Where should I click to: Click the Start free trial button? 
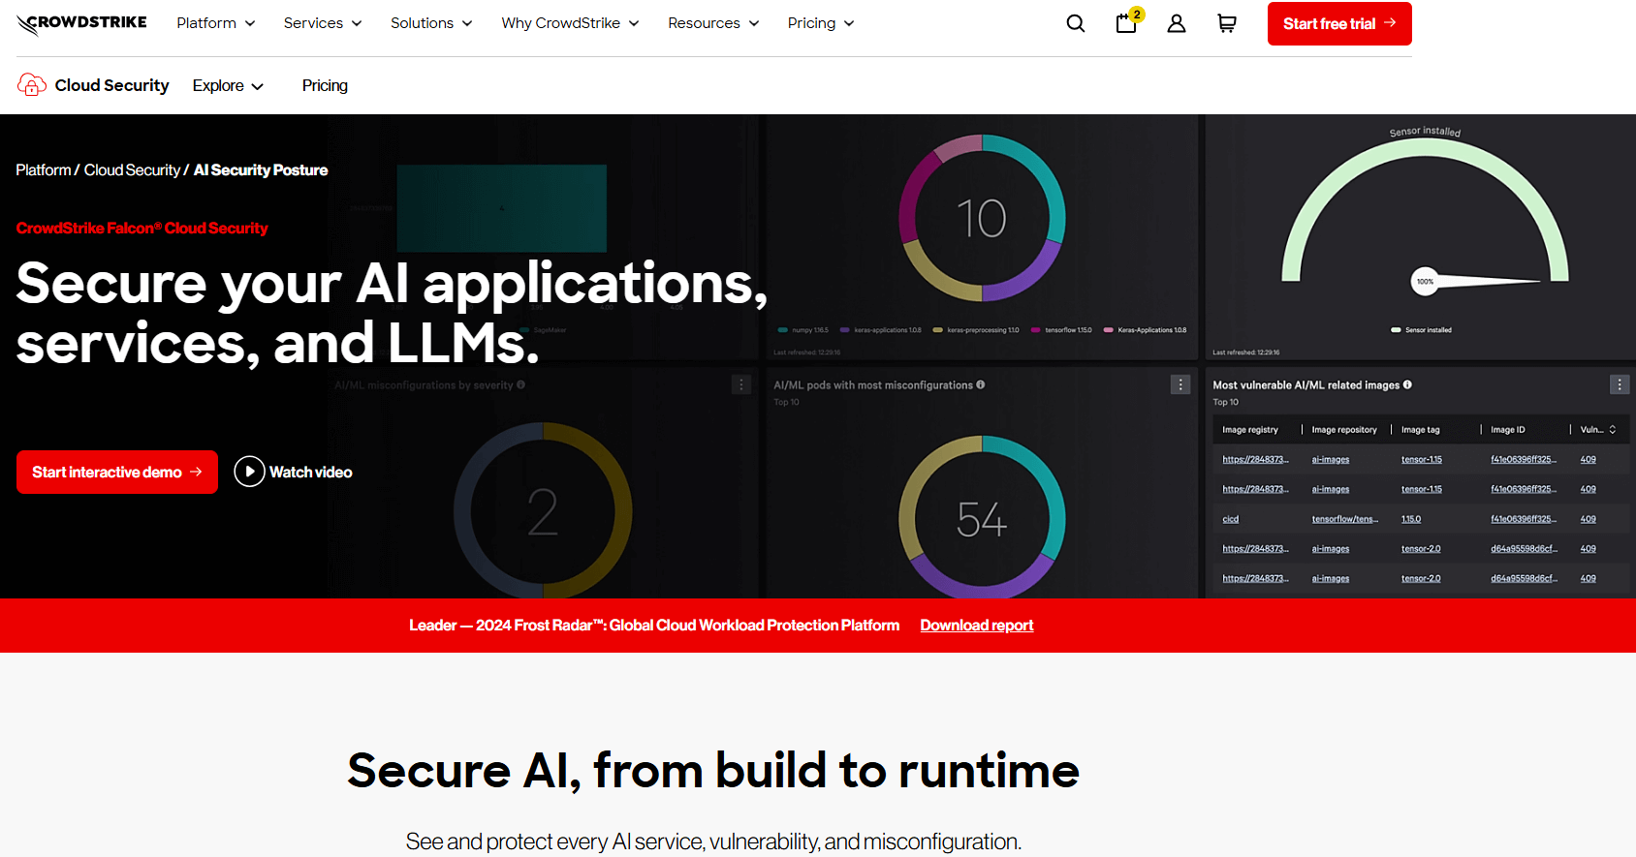pos(1339,23)
